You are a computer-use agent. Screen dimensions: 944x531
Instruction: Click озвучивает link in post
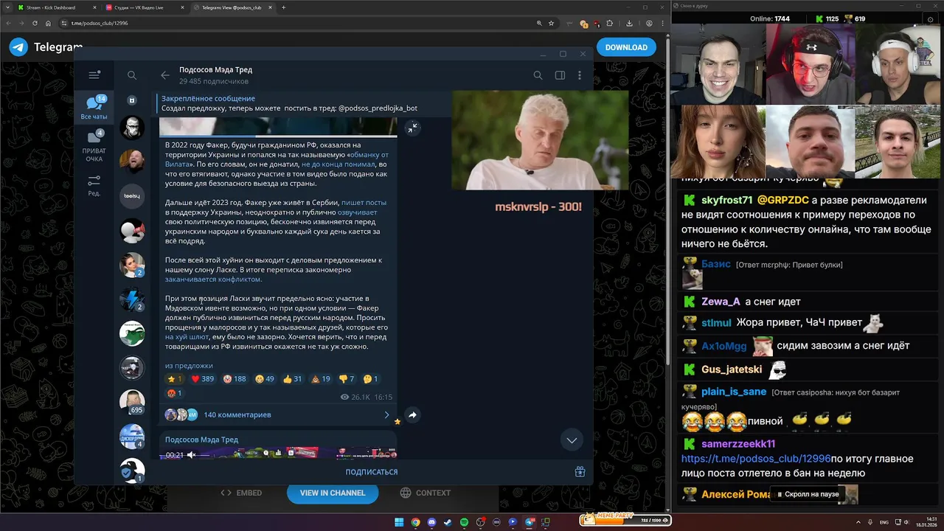tap(358, 212)
